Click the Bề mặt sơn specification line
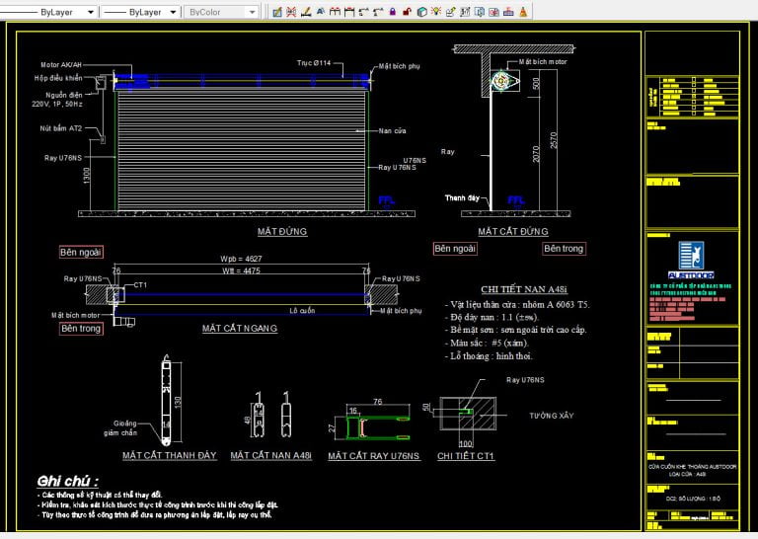This screenshot has height=539, width=758. coord(515,330)
